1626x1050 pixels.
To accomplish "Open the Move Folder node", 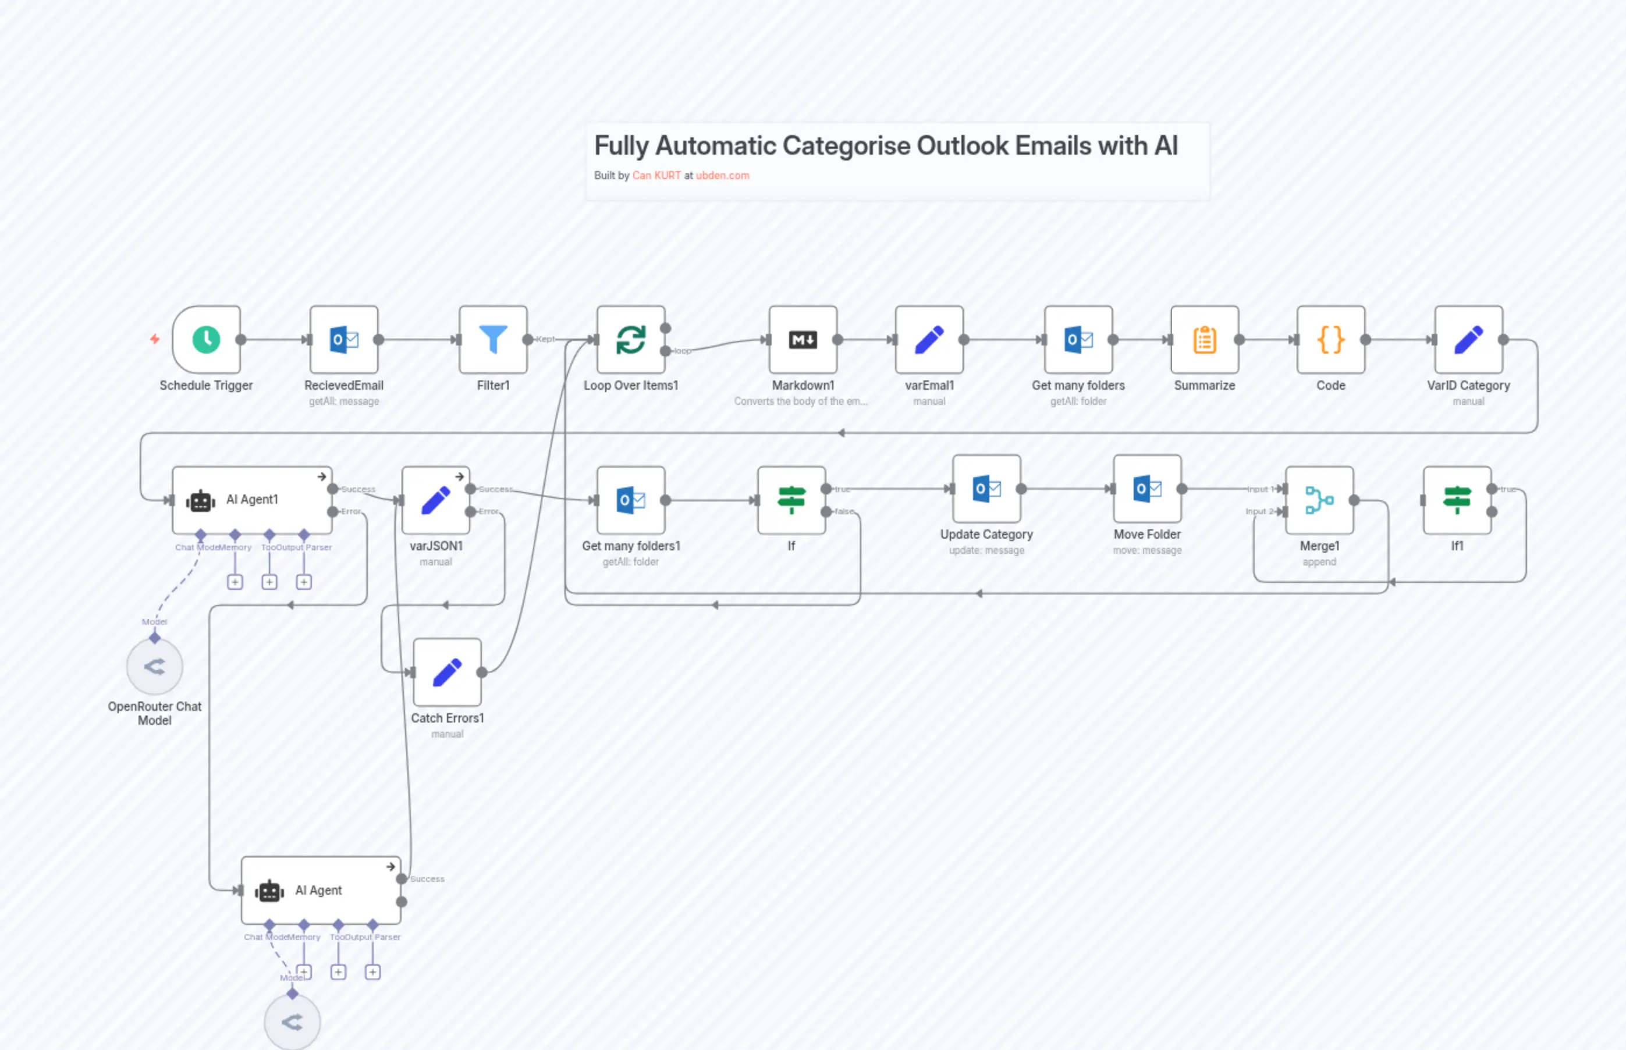I will pos(1146,488).
